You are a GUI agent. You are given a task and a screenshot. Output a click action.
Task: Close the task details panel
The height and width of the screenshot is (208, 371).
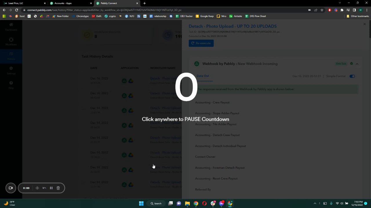pyautogui.click(x=365, y=24)
